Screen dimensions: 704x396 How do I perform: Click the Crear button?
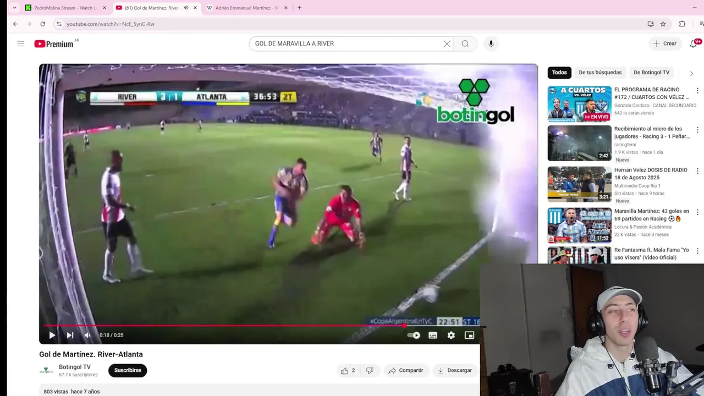(x=664, y=43)
